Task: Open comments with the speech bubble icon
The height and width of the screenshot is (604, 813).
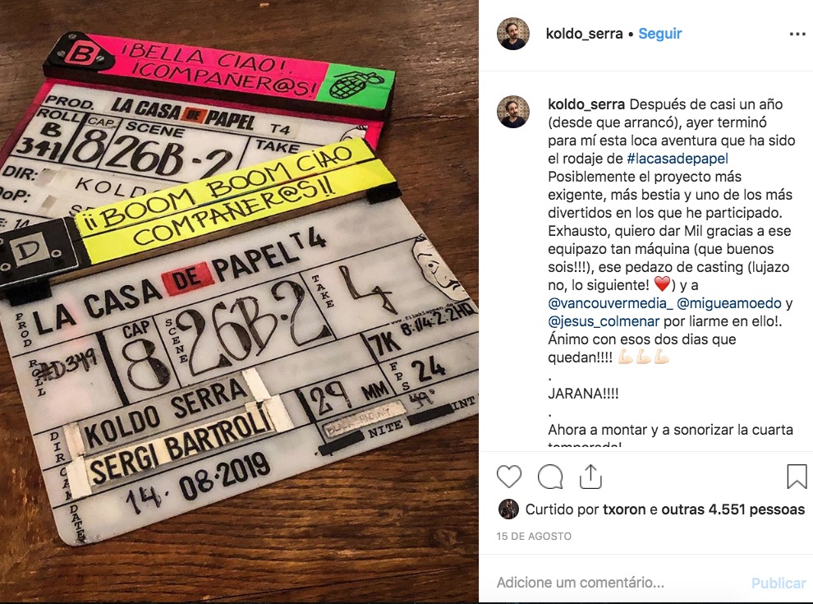Action: tap(550, 477)
